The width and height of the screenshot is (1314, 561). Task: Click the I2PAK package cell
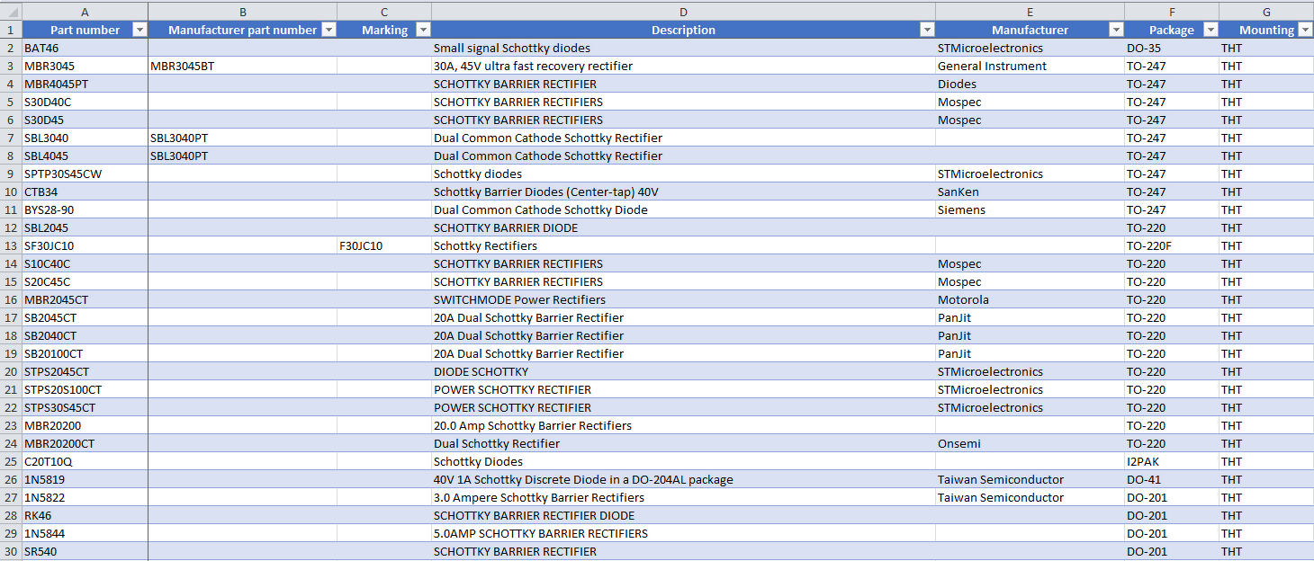[1172, 461]
